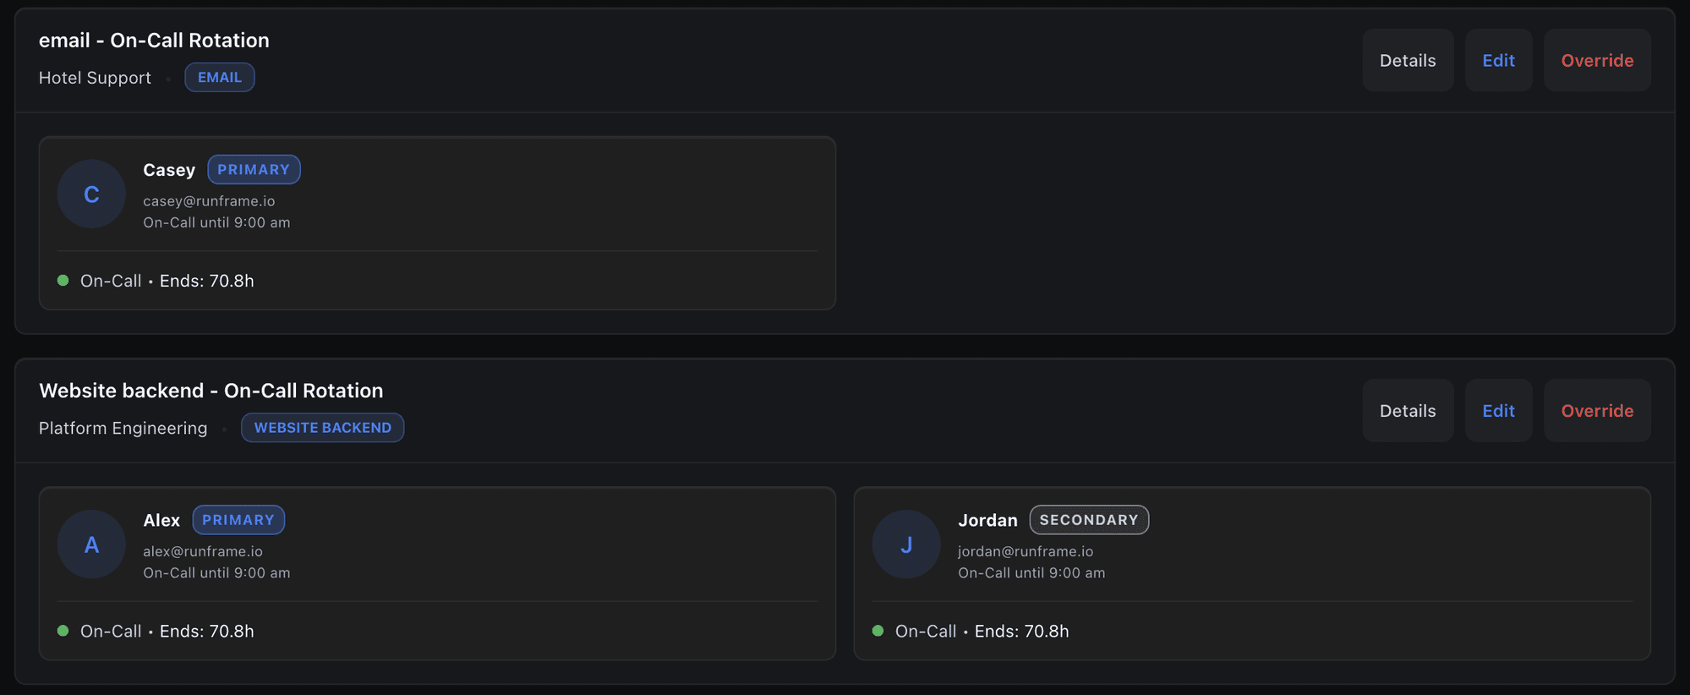Override the email on-call rotation
The width and height of the screenshot is (1690, 695).
(x=1597, y=60)
